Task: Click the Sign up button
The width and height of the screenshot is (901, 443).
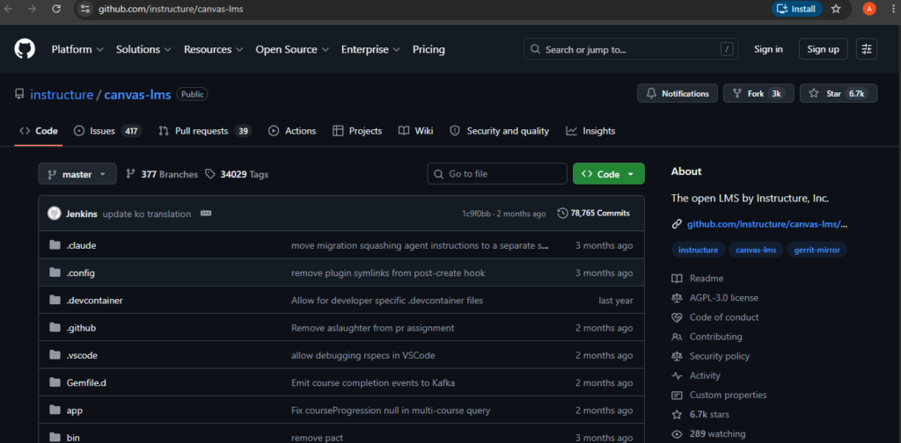Action: pyautogui.click(x=823, y=49)
